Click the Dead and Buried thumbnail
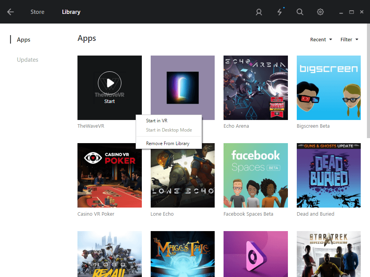Image resolution: width=370 pixels, height=277 pixels. click(x=328, y=175)
